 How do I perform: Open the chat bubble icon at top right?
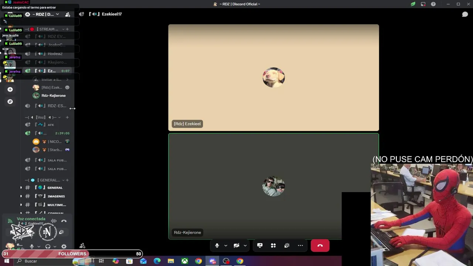(465, 14)
